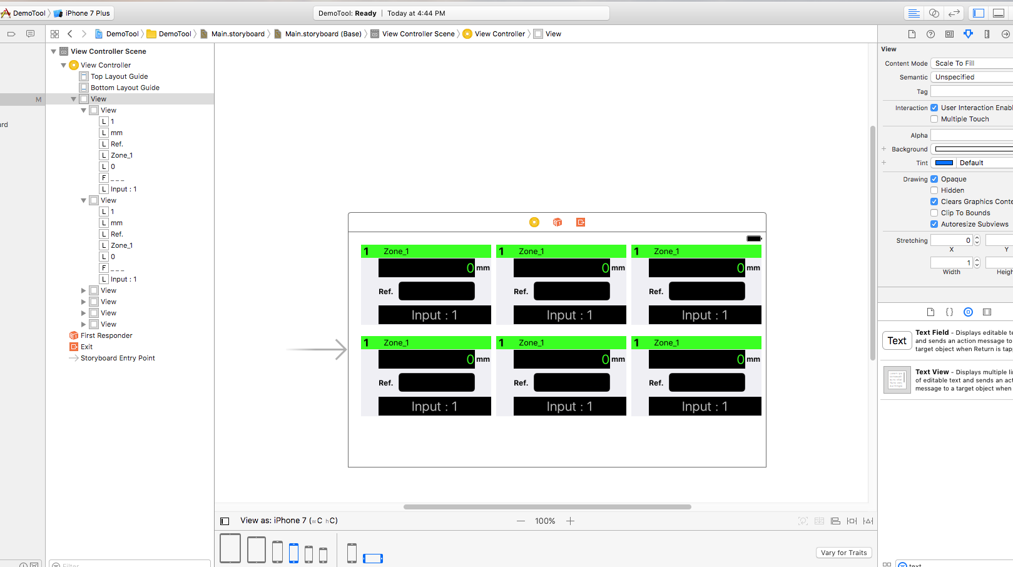The height and width of the screenshot is (567, 1013).
Task: Select the iPhone 7 Plus run destination
Action: coord(82,13)
